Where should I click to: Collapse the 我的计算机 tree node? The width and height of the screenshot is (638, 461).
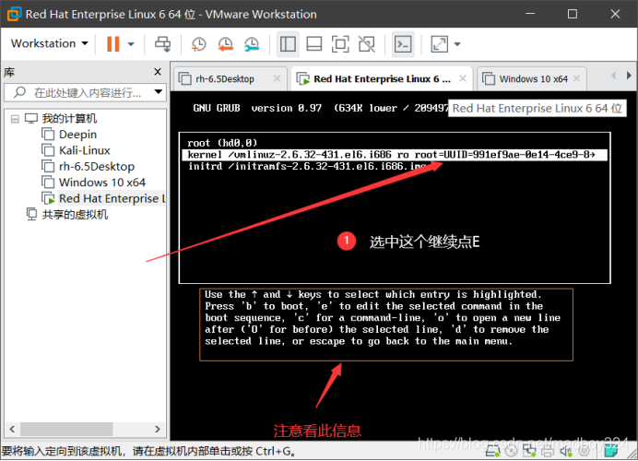[x=15, y=119]
